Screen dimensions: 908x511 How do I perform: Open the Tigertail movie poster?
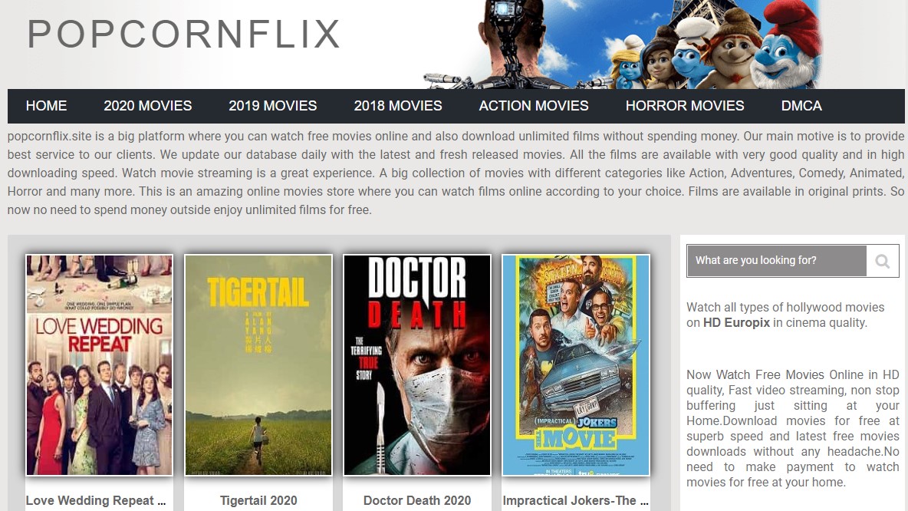coord(258,365)
